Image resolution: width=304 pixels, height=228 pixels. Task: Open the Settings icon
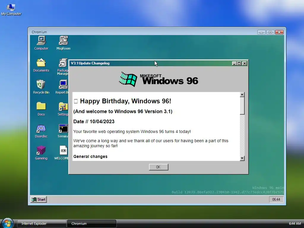[63, 109]
